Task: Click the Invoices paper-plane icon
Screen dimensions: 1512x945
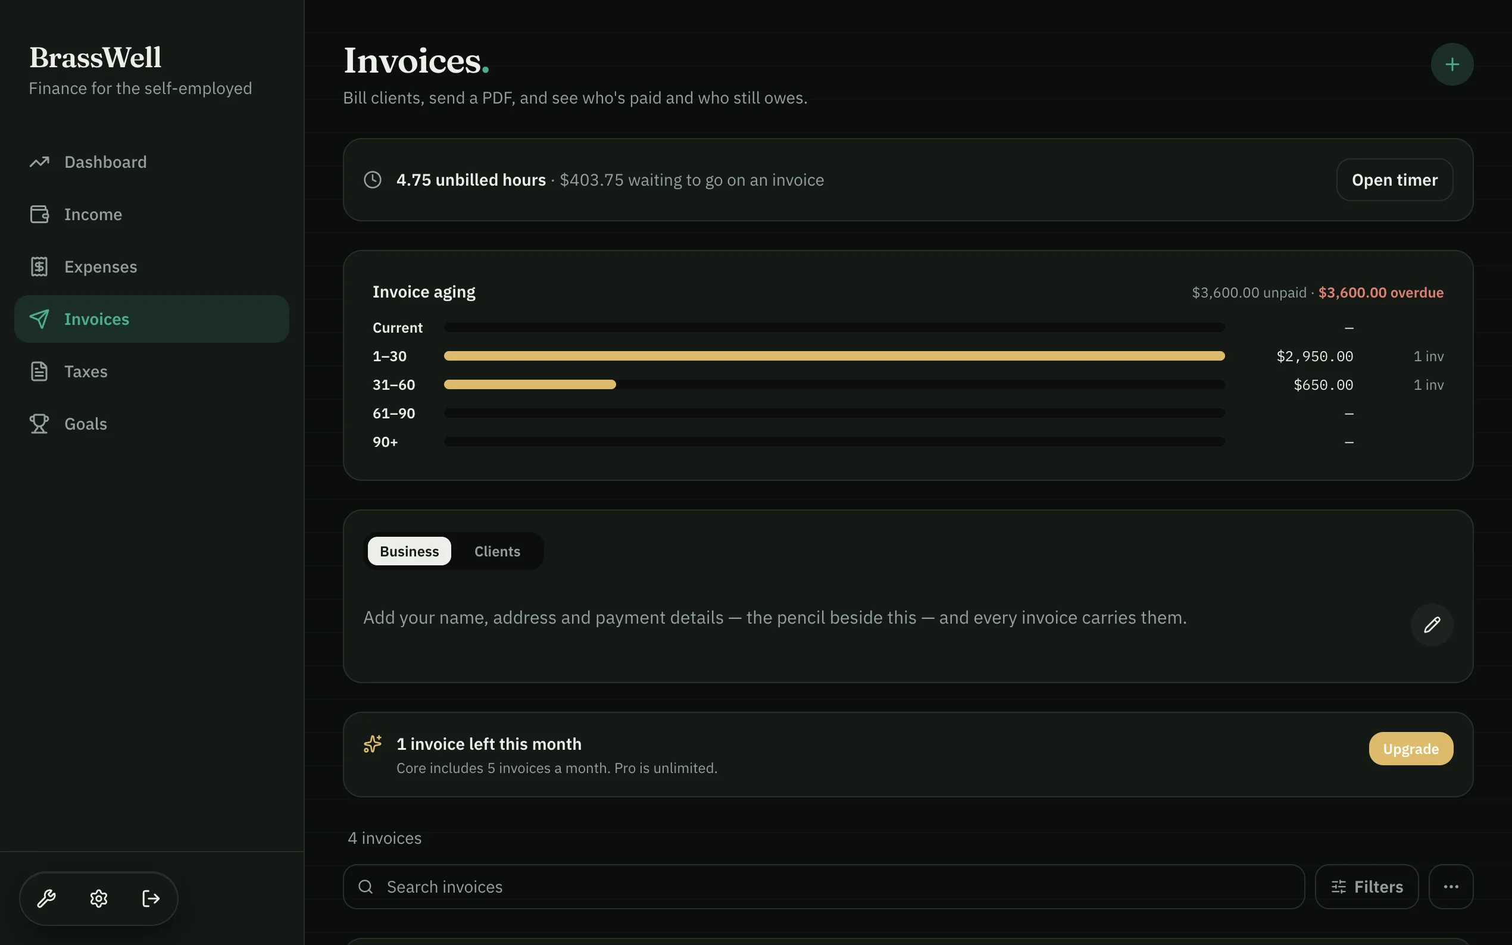Action: pyautogui.click(x=39, y=320)
